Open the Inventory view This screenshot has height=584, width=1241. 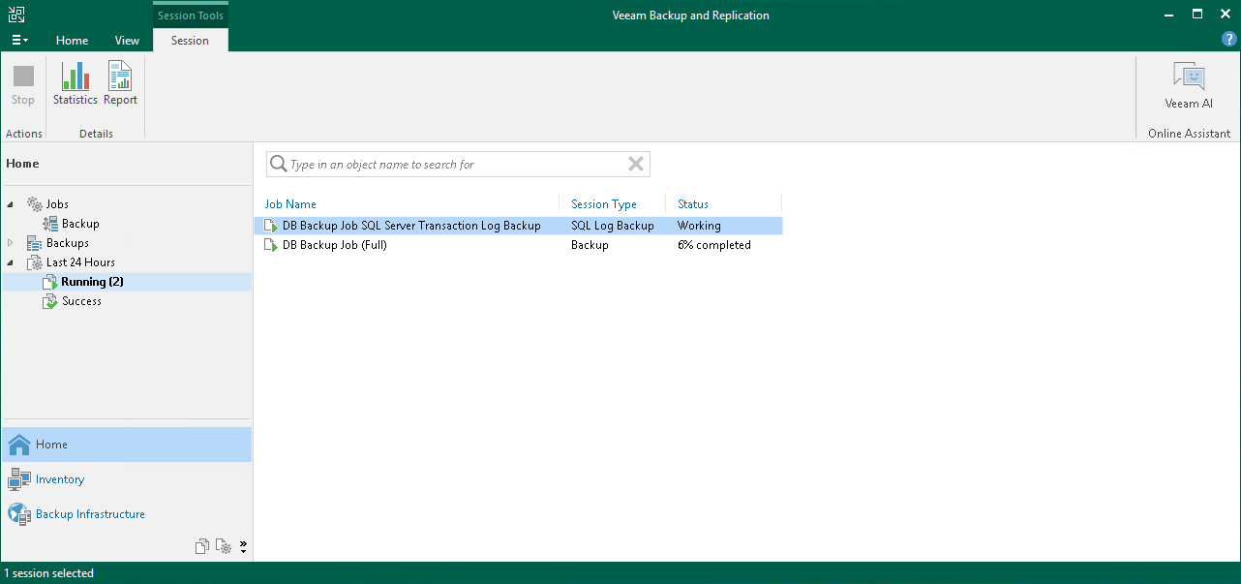(x=60, y=479)
